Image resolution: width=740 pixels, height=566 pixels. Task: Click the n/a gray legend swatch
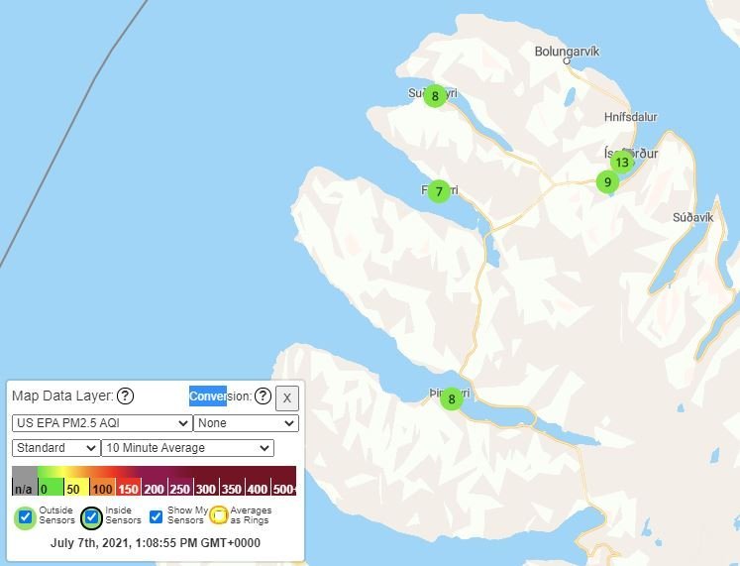(x=23, y=488)
